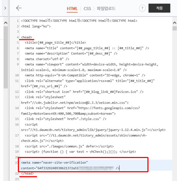Click the meta name="description" line
This screenshot has height=181, width=177.
(x=71, y=53)
